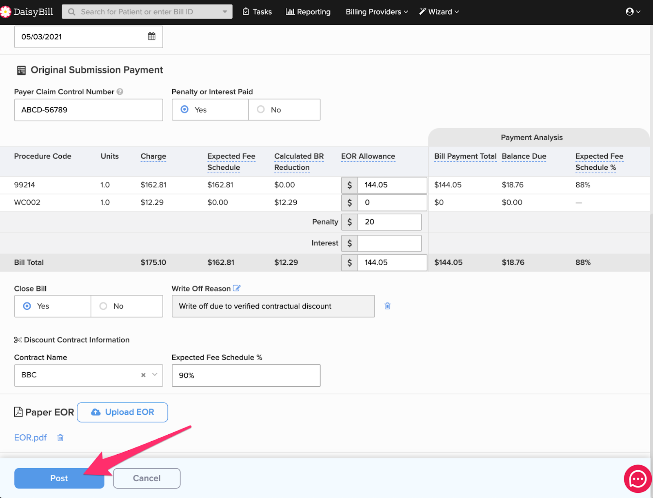Delete write off reason trash icon
The image size is (653, 498).
click(387, 306)
